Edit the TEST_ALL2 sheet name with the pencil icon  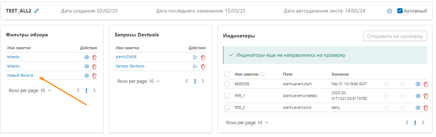point(37,11)
